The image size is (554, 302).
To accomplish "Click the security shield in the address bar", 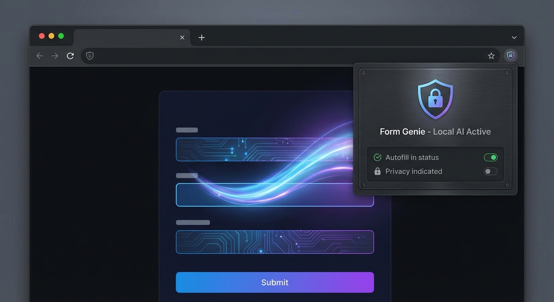I will pyautogui.click(x=90, y=55).
